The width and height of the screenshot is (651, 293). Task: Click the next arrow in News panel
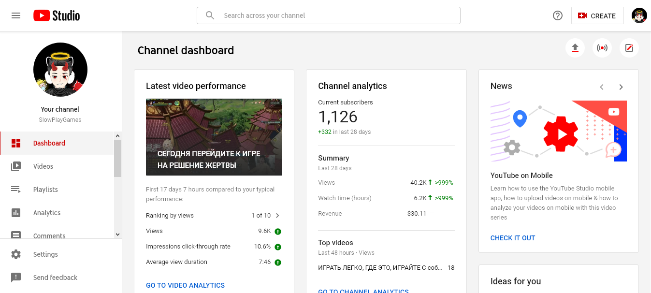point(621,87)
